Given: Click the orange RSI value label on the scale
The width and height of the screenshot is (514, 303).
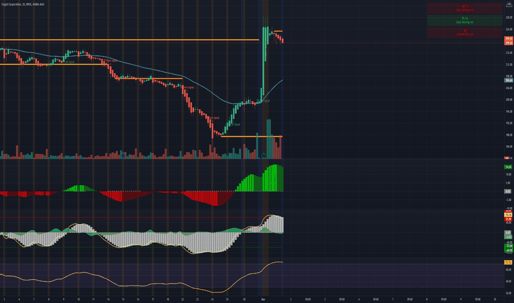Looking at the screenshot, I should point(508,262).
